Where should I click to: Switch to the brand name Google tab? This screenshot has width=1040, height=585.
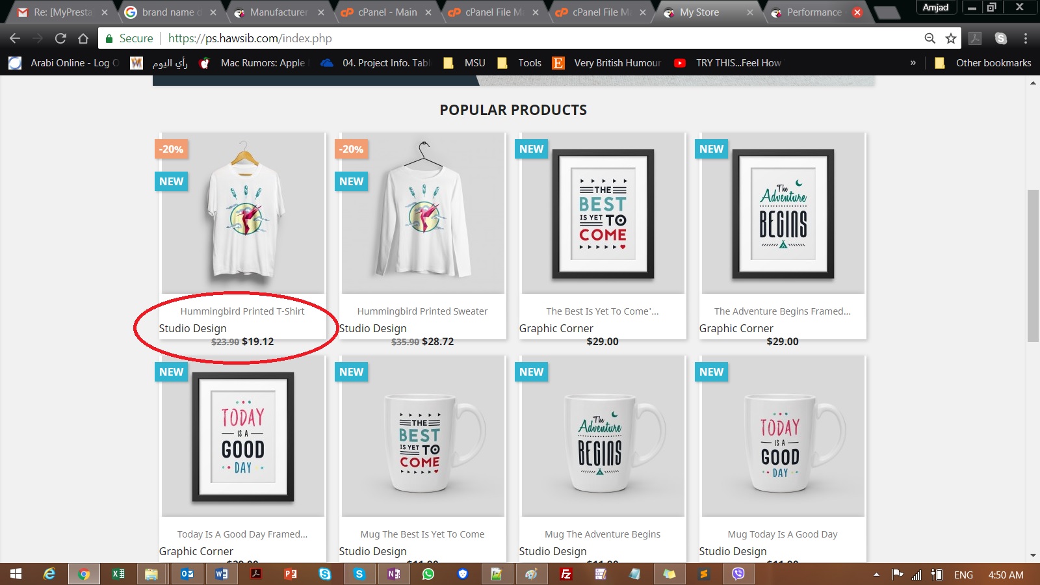pyautogui.click(x=171, y=12)
